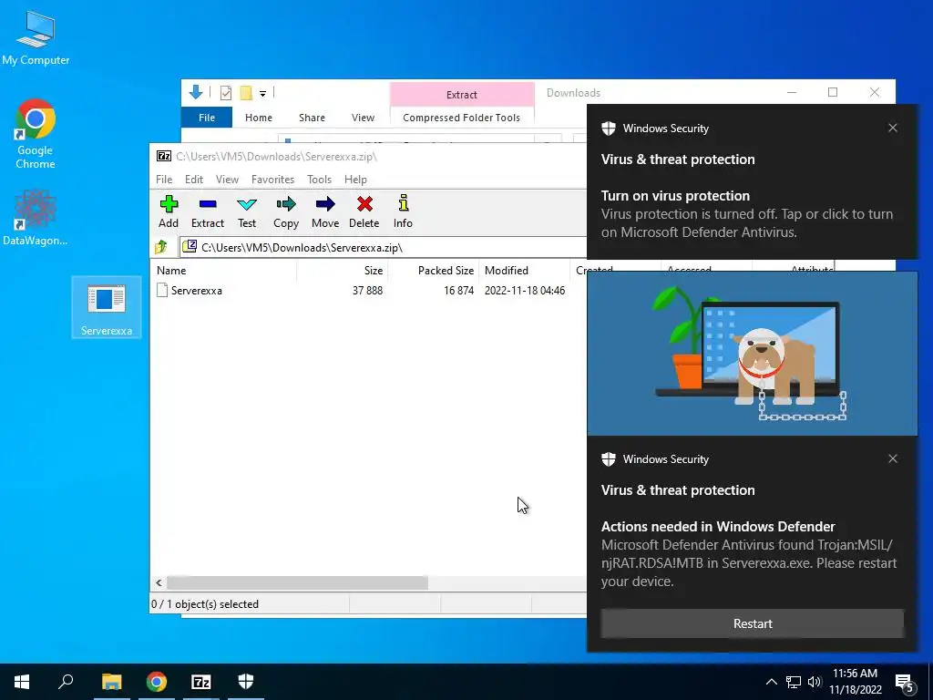Viewport: 933px width, 700px height.
Task: Dismiss the Actions needed notification
Action: pos(893,458)
